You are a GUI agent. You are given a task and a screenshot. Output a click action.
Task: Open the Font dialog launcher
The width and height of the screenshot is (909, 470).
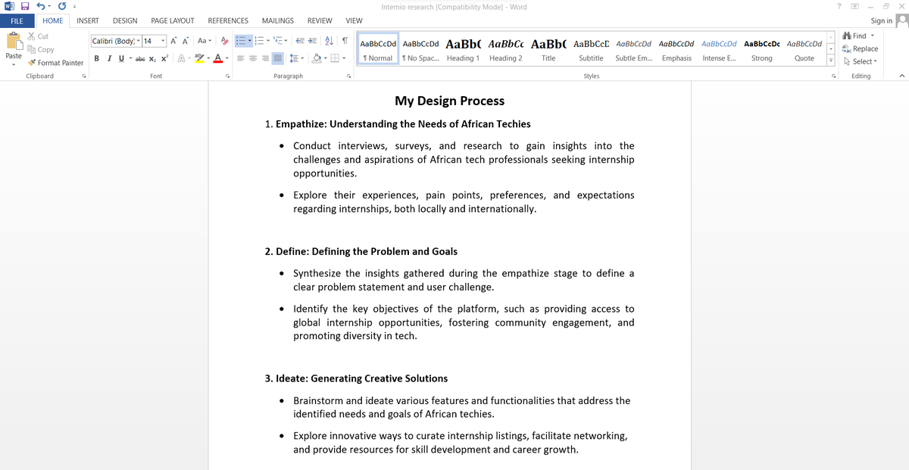pyautogui.click(x=227, y=76)
